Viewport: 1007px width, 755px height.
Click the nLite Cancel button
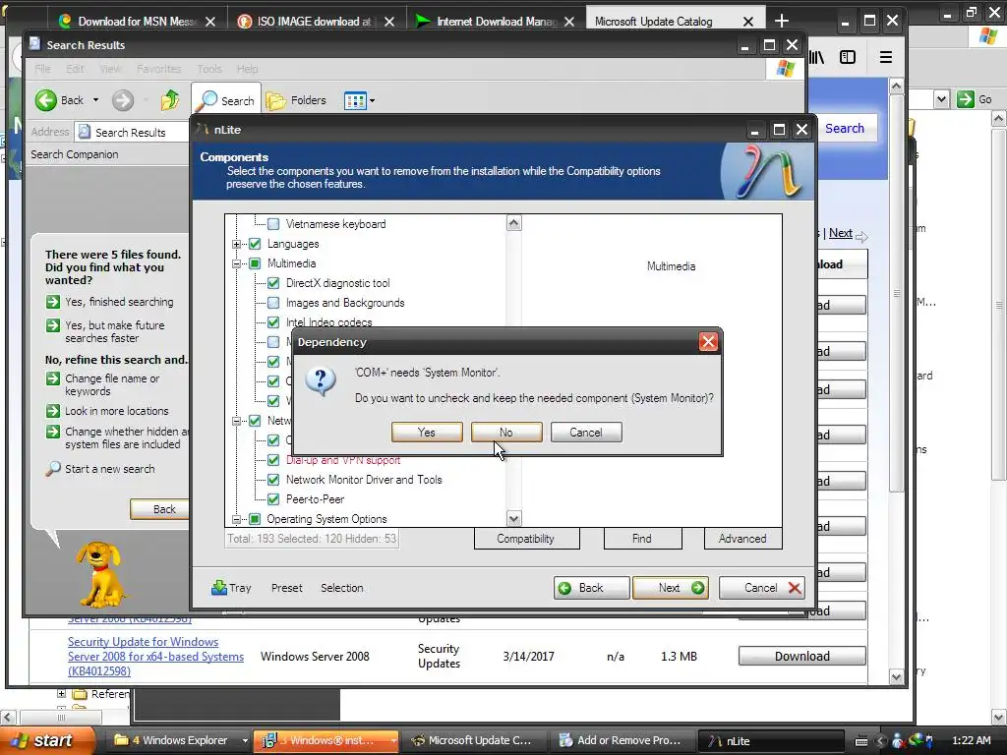click(762, 588)
